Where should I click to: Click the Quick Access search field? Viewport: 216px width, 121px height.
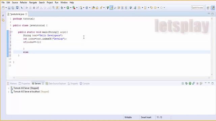[197, 8]
